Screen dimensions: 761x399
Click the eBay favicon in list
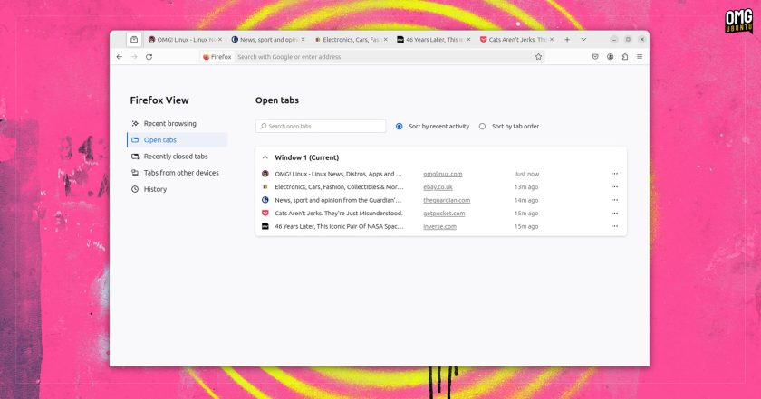(x=265, y=186)
